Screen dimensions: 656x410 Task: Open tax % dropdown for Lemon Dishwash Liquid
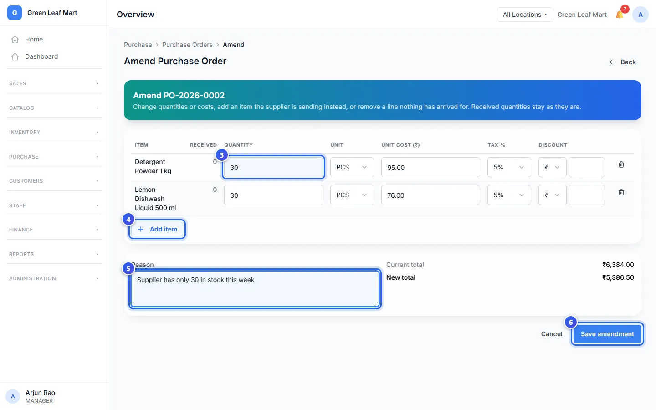pos(509,195)
